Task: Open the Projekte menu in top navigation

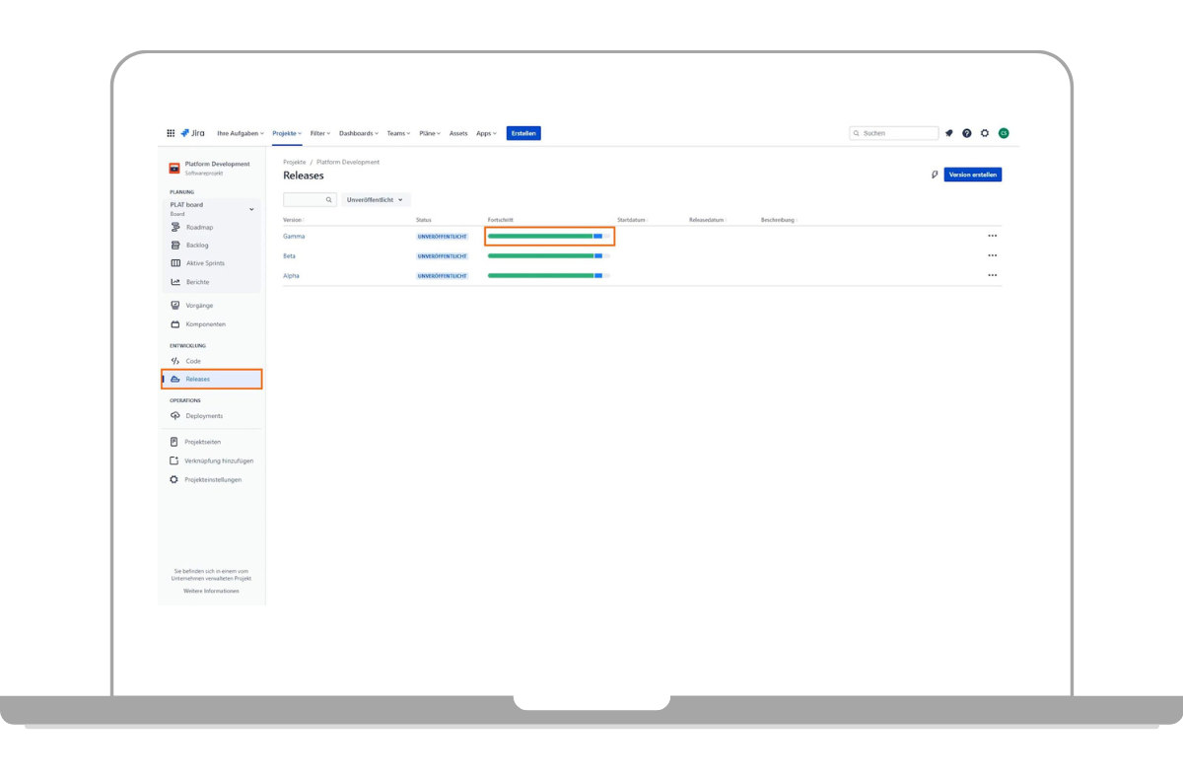Action: (x=287, y=133)
